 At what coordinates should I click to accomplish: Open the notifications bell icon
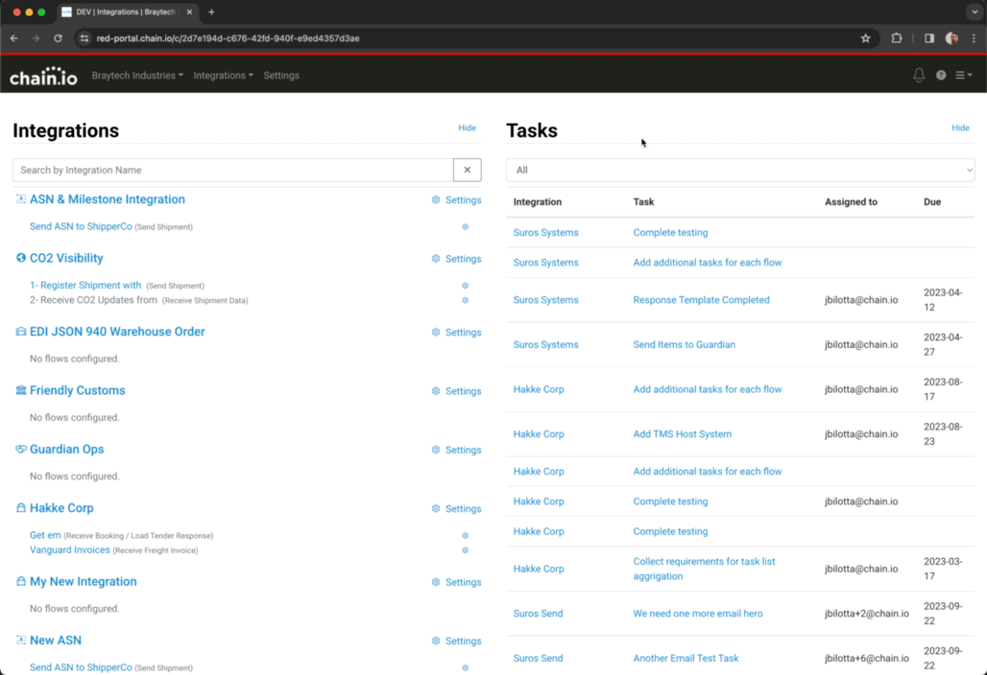click(x=918, y=75)
